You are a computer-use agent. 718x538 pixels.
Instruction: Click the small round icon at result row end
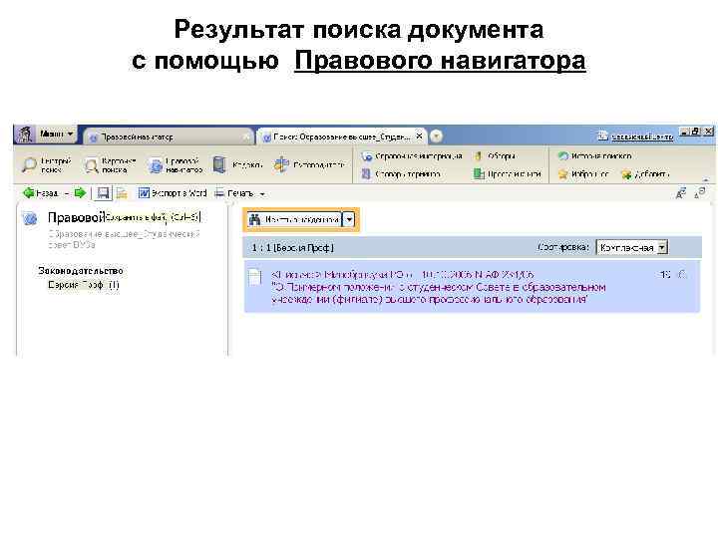pyautogui.click(x=682, y=275)
